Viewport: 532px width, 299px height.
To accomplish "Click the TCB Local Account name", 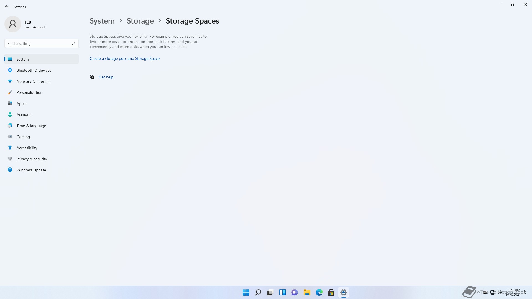I will [35, 24].
